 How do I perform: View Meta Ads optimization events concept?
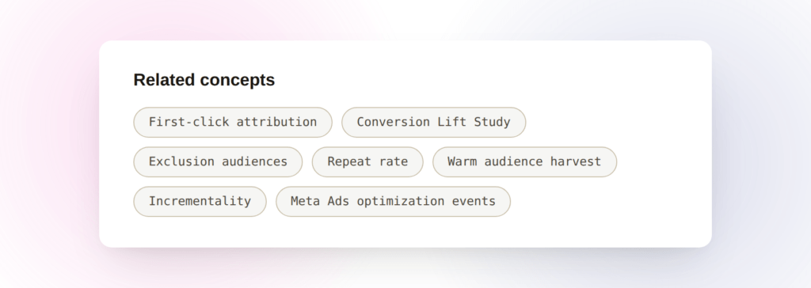[393, 202]
